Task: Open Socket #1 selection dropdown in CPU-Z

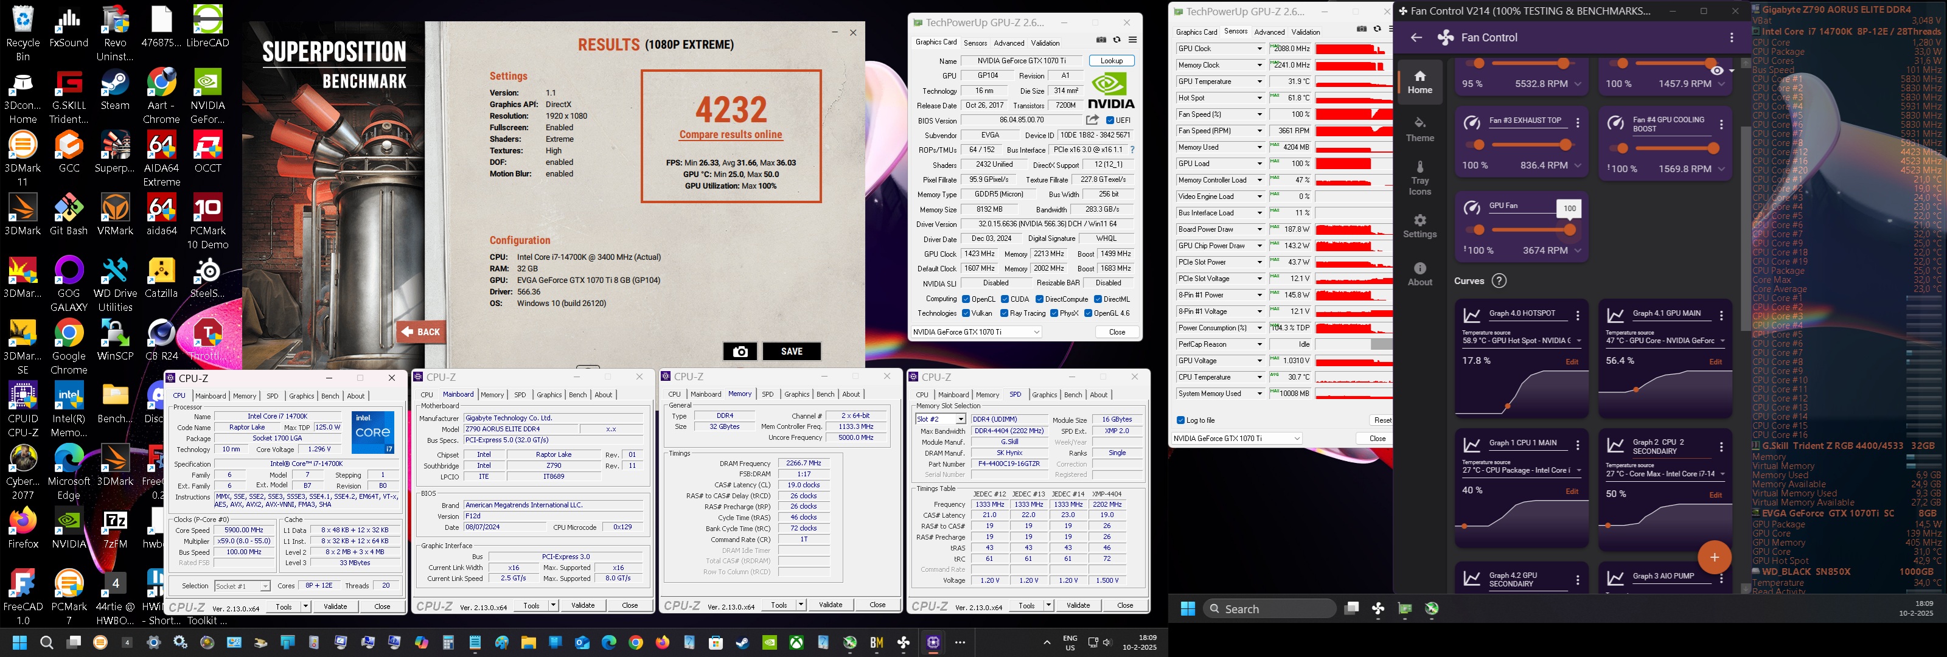Action: coord(242,586)
